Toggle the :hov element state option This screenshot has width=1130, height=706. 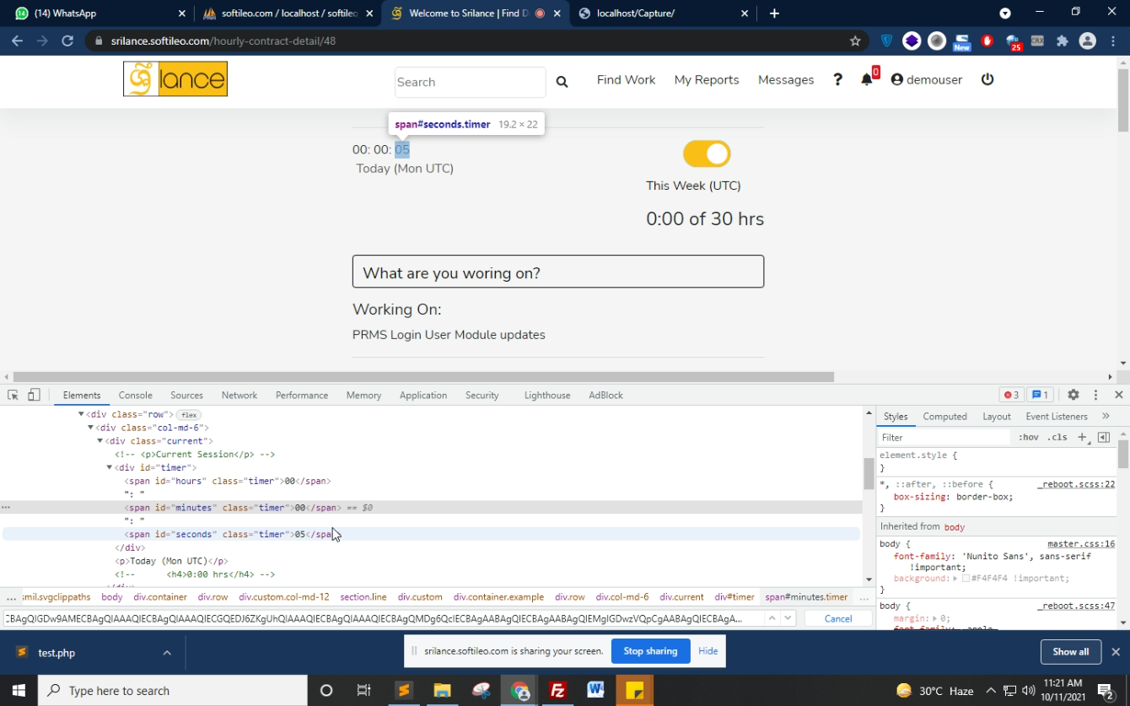click(x=1028, y=437)
